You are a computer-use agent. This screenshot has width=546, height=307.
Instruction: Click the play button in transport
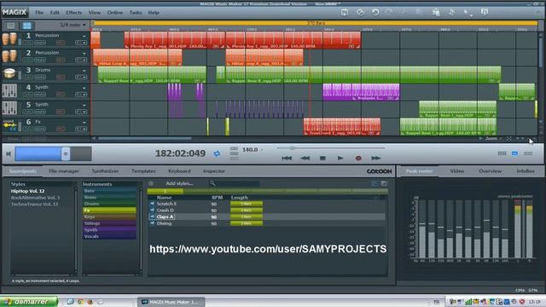340,158
